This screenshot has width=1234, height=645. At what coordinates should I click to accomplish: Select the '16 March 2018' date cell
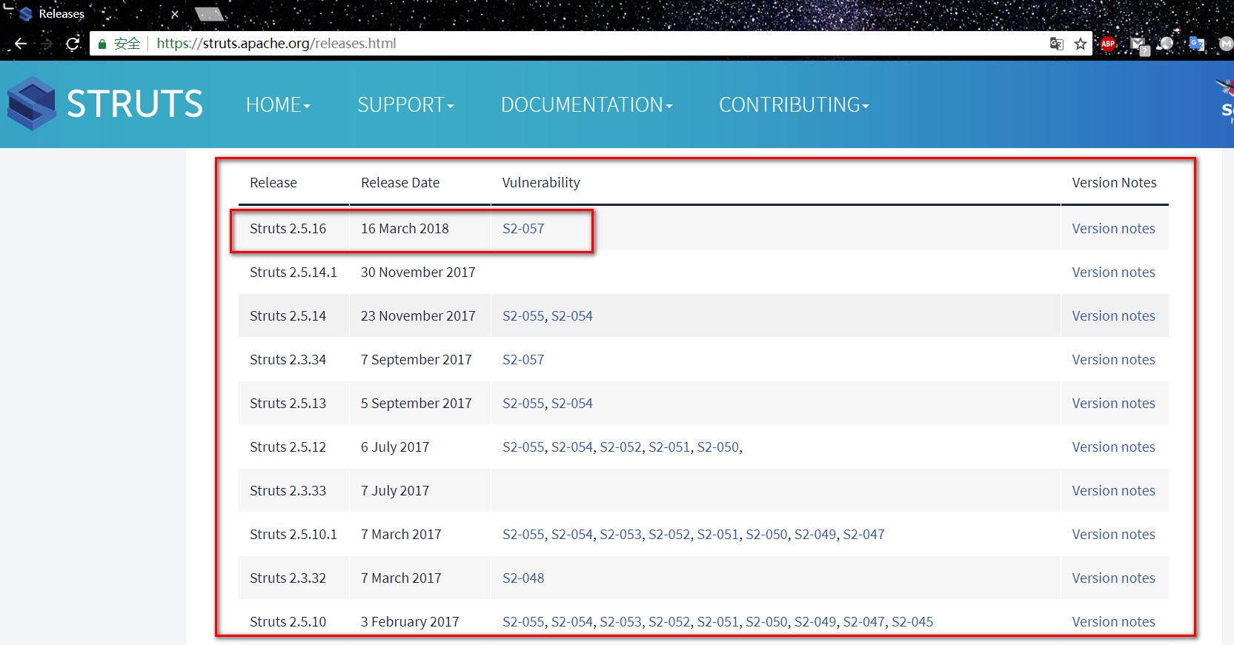[x=420, y=229]
